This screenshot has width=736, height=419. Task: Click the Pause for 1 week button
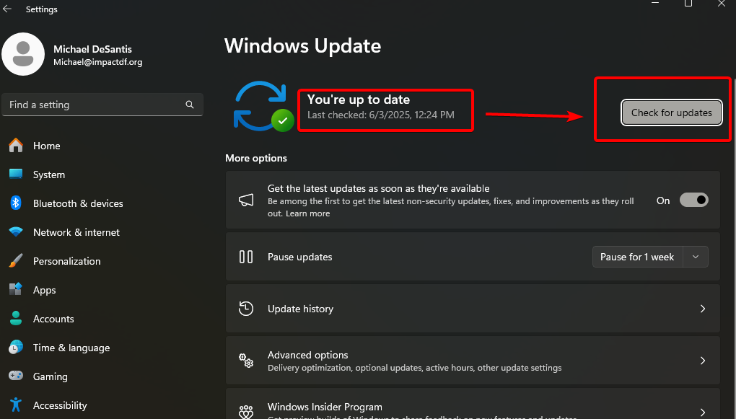tap(637, 257)
